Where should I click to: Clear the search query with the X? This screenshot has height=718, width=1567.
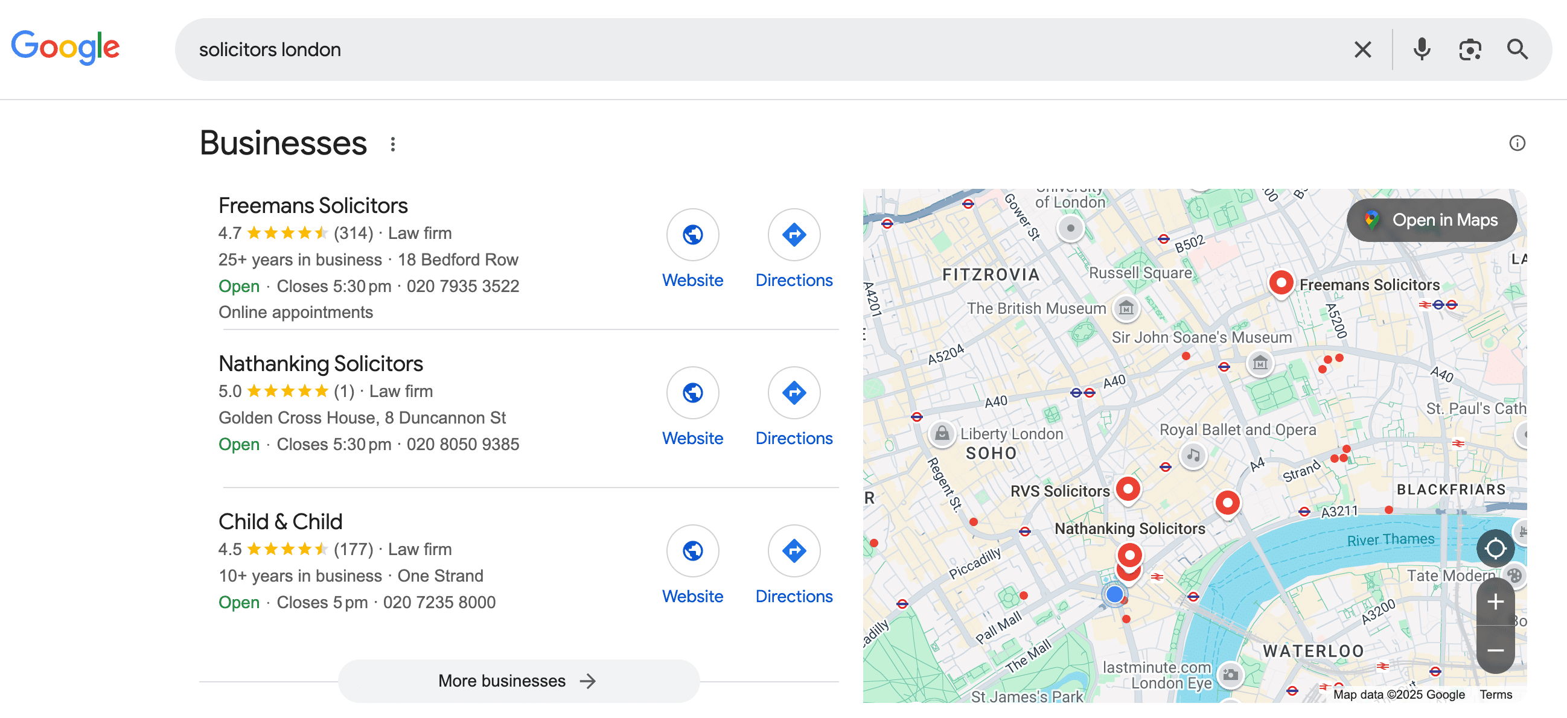point(1362,49)
